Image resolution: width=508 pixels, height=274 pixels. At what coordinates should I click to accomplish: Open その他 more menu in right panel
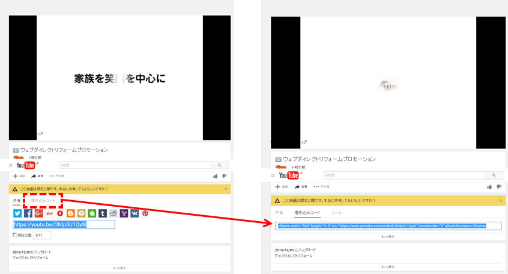pyautogui.click(x=321, y=187)
